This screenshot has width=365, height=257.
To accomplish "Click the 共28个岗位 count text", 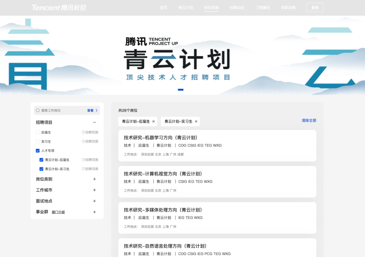I will coord(128,110).
